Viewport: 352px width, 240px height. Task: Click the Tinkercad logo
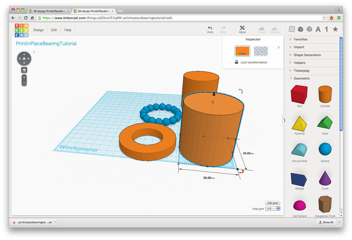(22, 30)
